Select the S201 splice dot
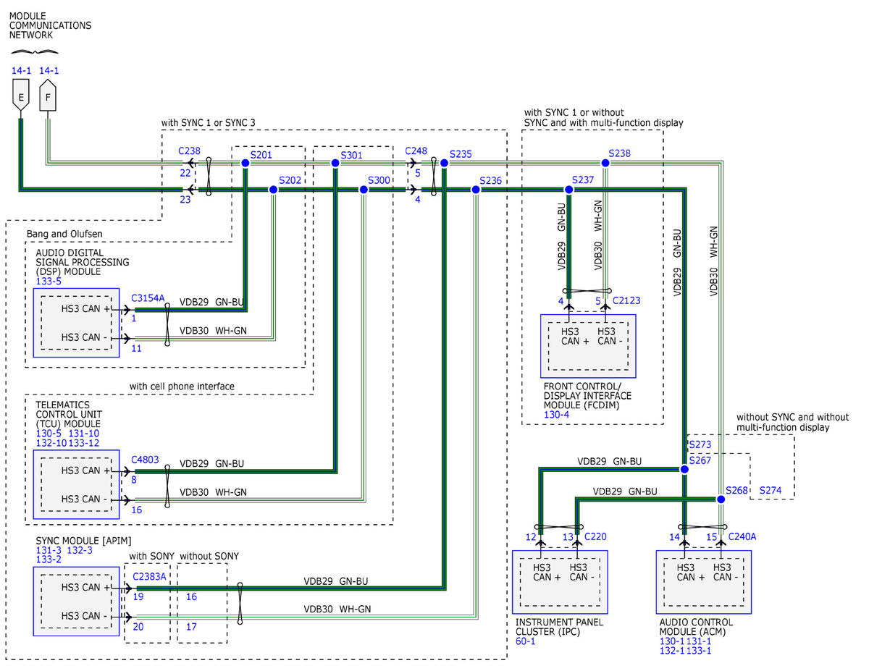The height and width of the screenshot is (671, 869). [x=245, y=164]
